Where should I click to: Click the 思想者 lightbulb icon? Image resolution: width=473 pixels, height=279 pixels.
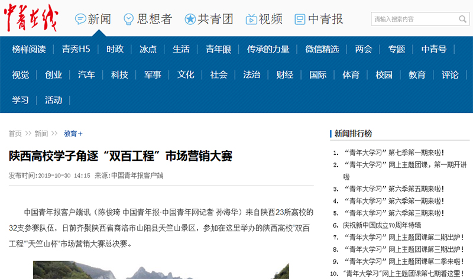128,19
